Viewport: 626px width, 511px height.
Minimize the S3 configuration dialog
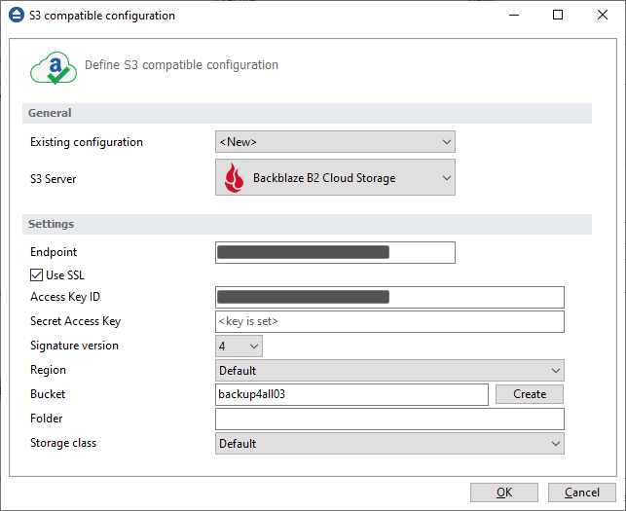513,16
